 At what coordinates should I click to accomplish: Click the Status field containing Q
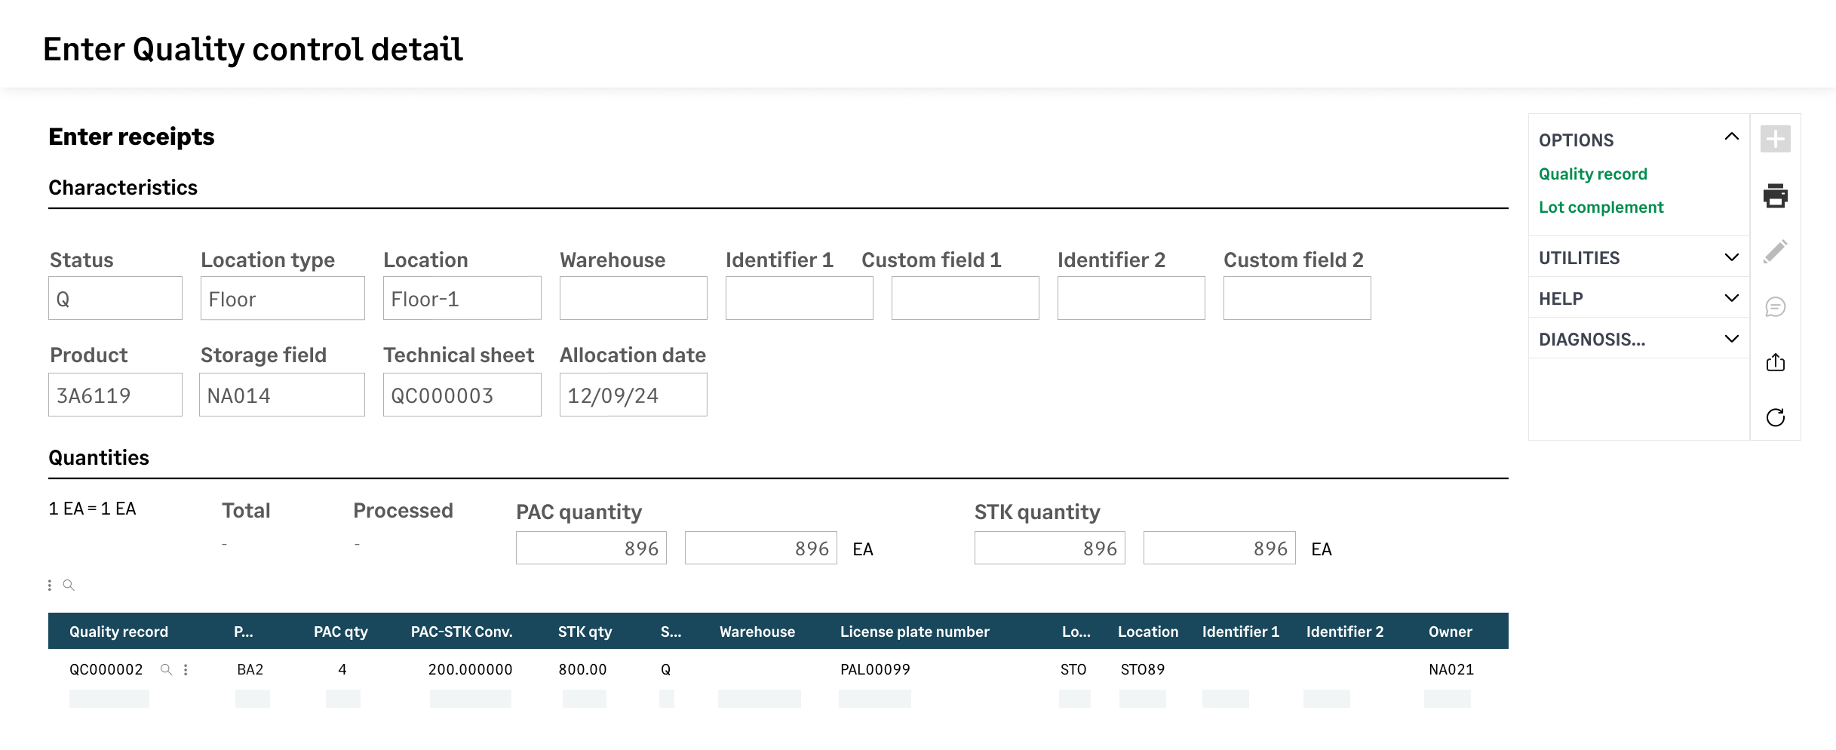[x=115, y=298]
